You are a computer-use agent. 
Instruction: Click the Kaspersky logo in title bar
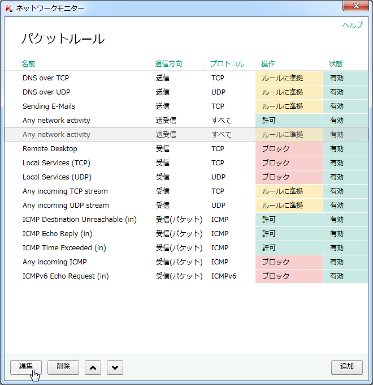click(x=9, y=8)
